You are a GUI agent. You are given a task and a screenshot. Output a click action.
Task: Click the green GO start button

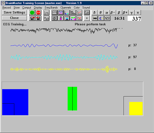[32, 13]
